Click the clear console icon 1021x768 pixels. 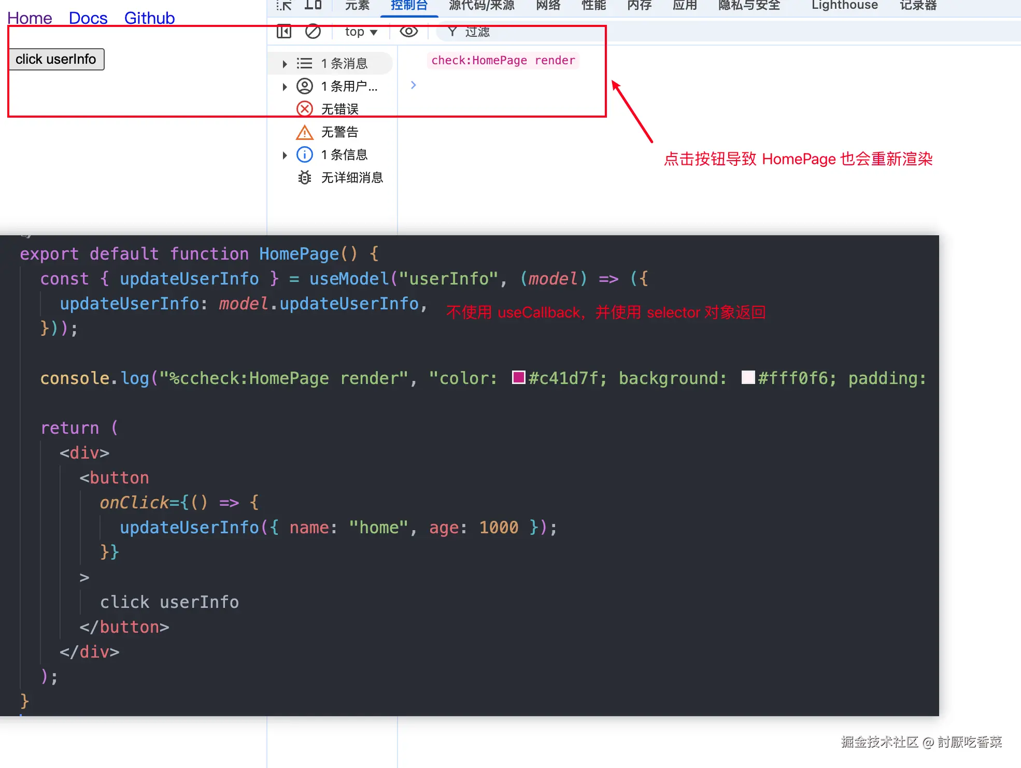click(x=313, y=32)
